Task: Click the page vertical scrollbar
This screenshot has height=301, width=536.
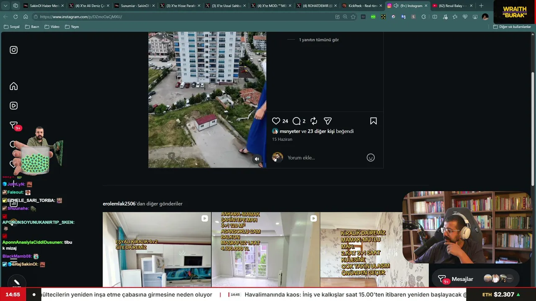Action: [533, 130]
